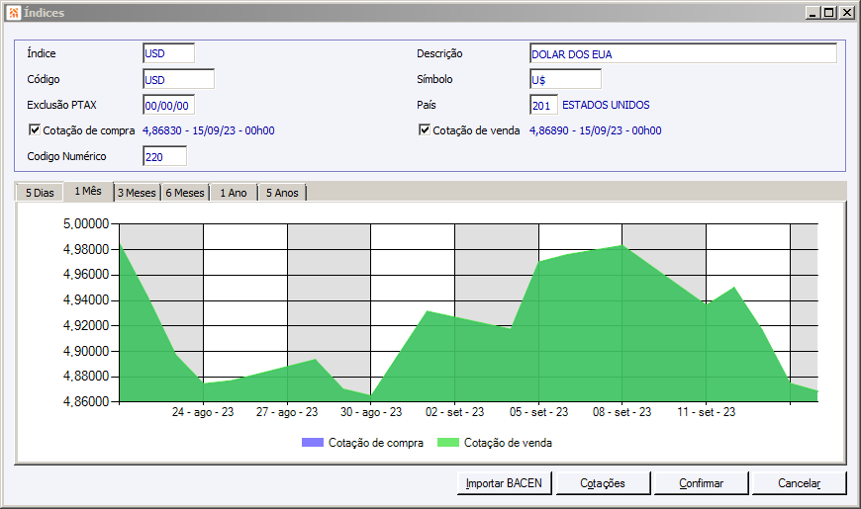
Task: Click the Confirmar button
Action: point(702,483)
